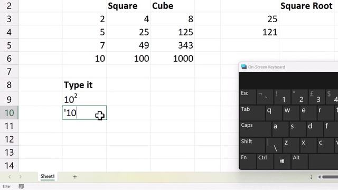Screen dimensions: 338x190
Task: Click horizontal scrollbar left arrow
Action: [319, 177]
